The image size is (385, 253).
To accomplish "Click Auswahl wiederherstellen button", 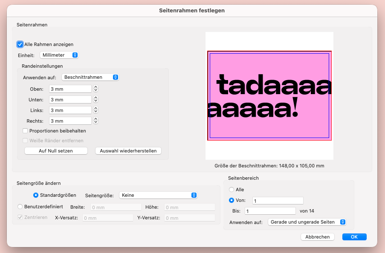I will click(x=128, y=151).
